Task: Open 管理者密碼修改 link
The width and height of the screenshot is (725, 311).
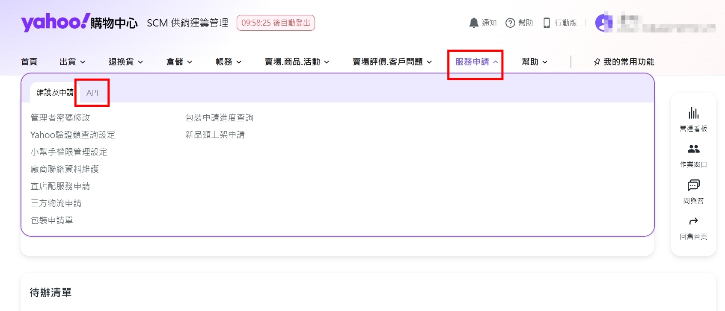Action: pos(60,117)
